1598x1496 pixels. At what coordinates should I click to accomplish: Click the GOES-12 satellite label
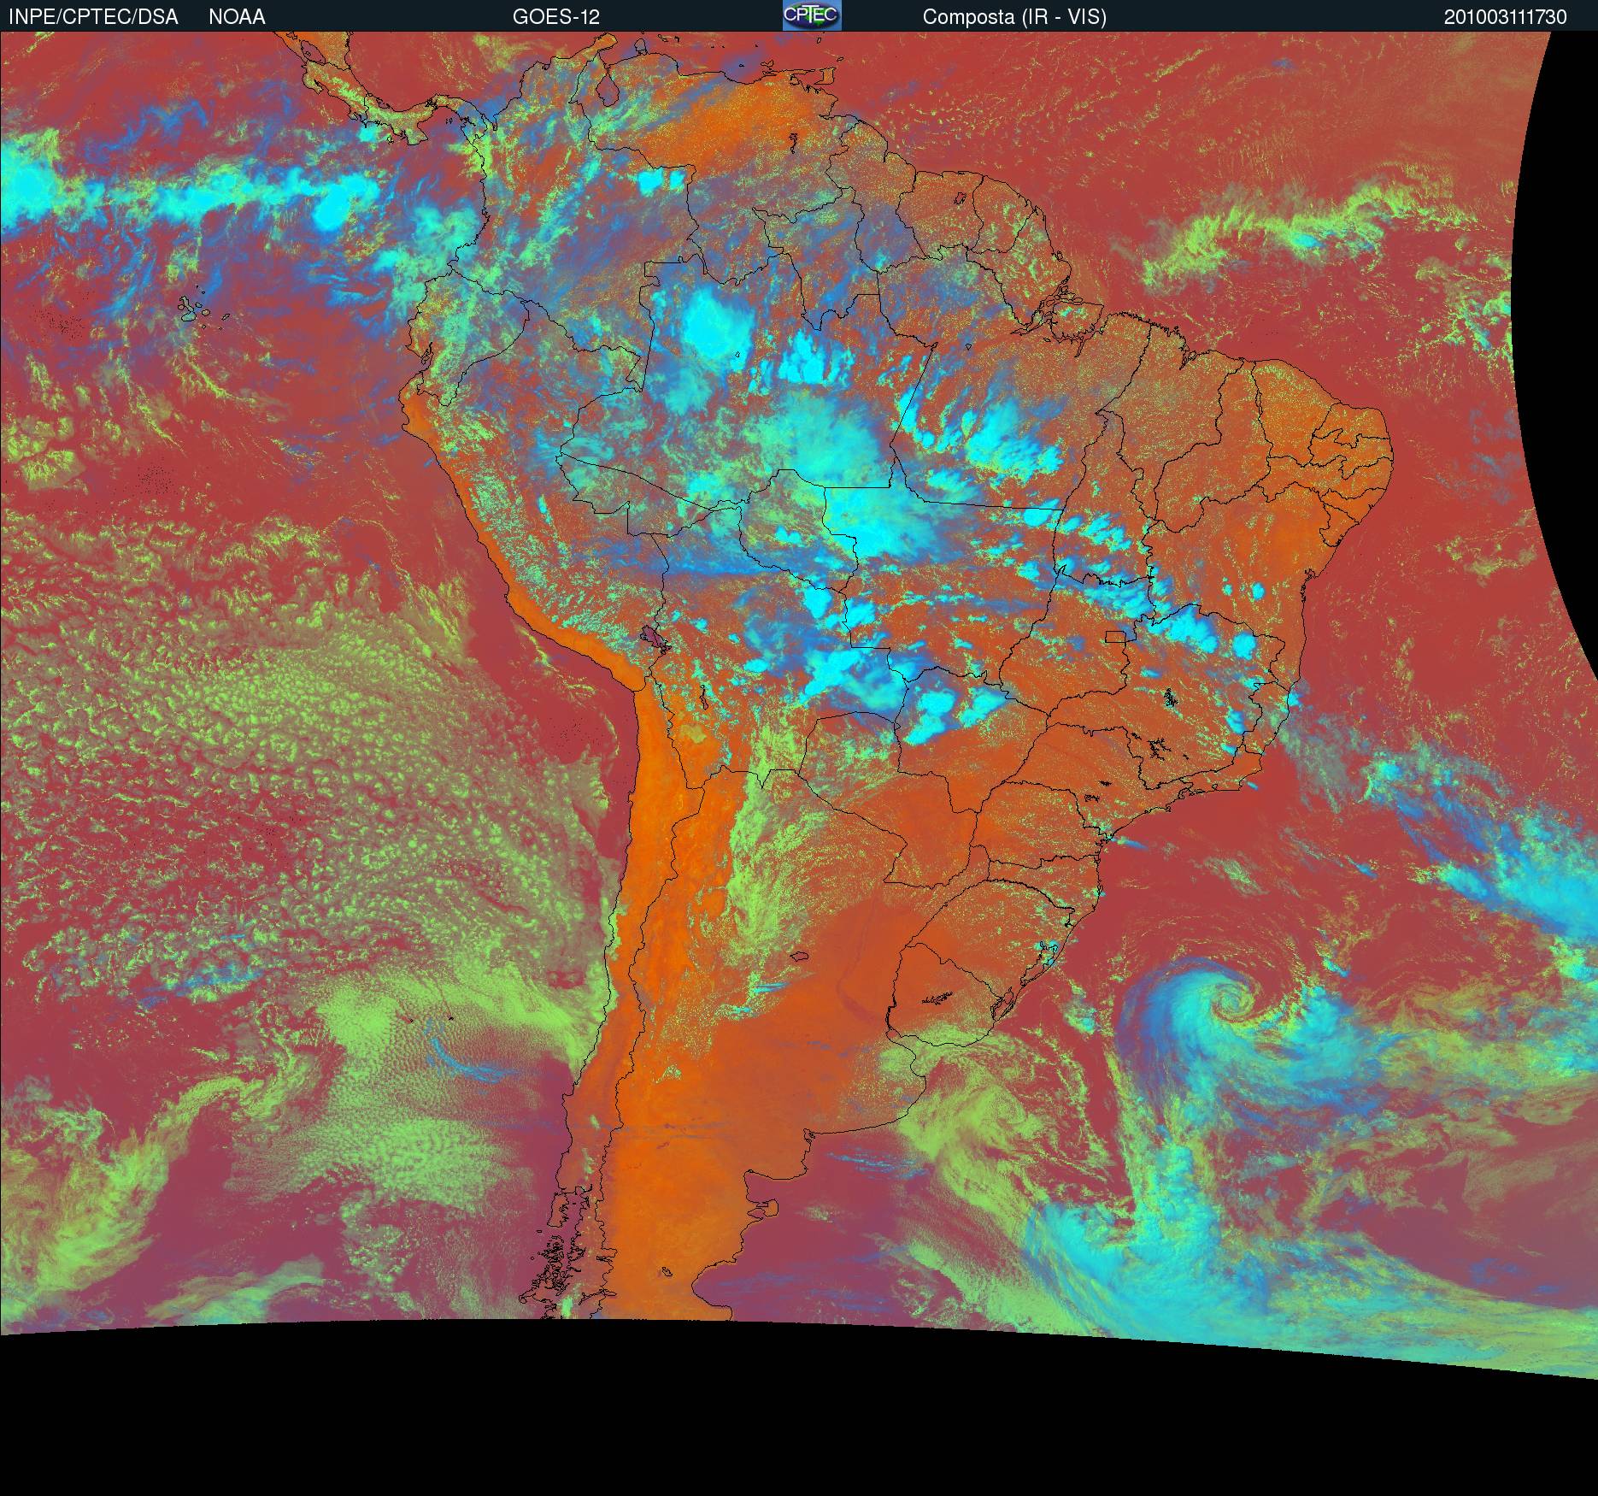click(556, 17)
